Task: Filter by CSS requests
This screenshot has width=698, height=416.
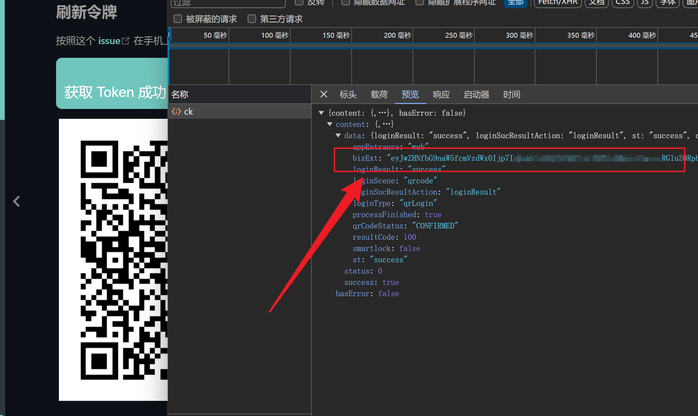Action: pos(623,2)
